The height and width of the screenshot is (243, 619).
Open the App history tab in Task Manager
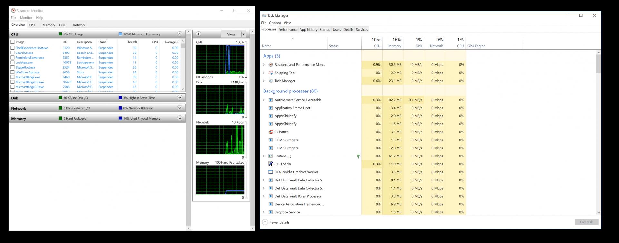[x=309, y=29]
